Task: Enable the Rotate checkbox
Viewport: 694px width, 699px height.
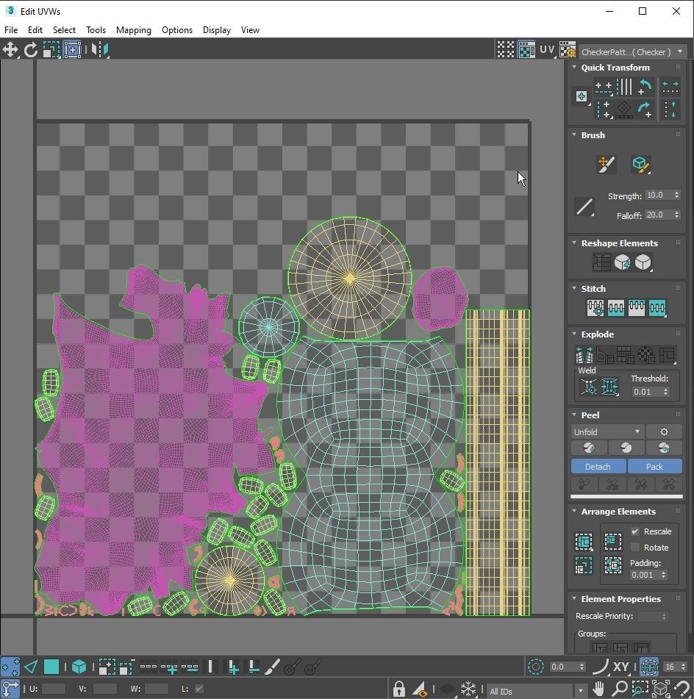Action: click(x=635, y=548)
